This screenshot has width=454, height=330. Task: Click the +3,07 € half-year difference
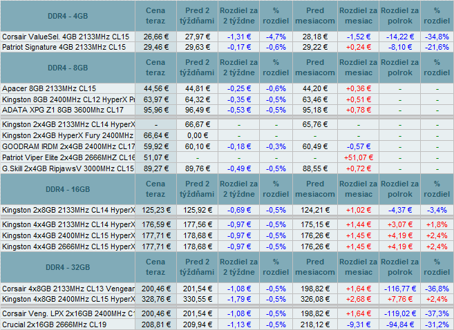399,224
